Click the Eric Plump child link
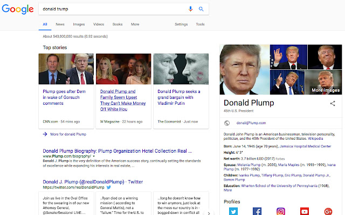345x215 pixels. pos(293,175)
